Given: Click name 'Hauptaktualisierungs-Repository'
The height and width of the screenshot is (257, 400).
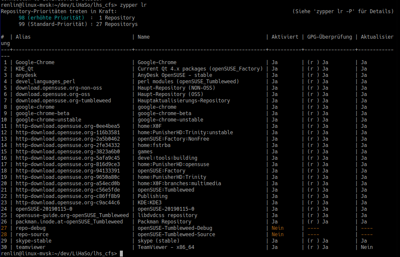Looking at the screenshot, I should [x=184, y=100].
